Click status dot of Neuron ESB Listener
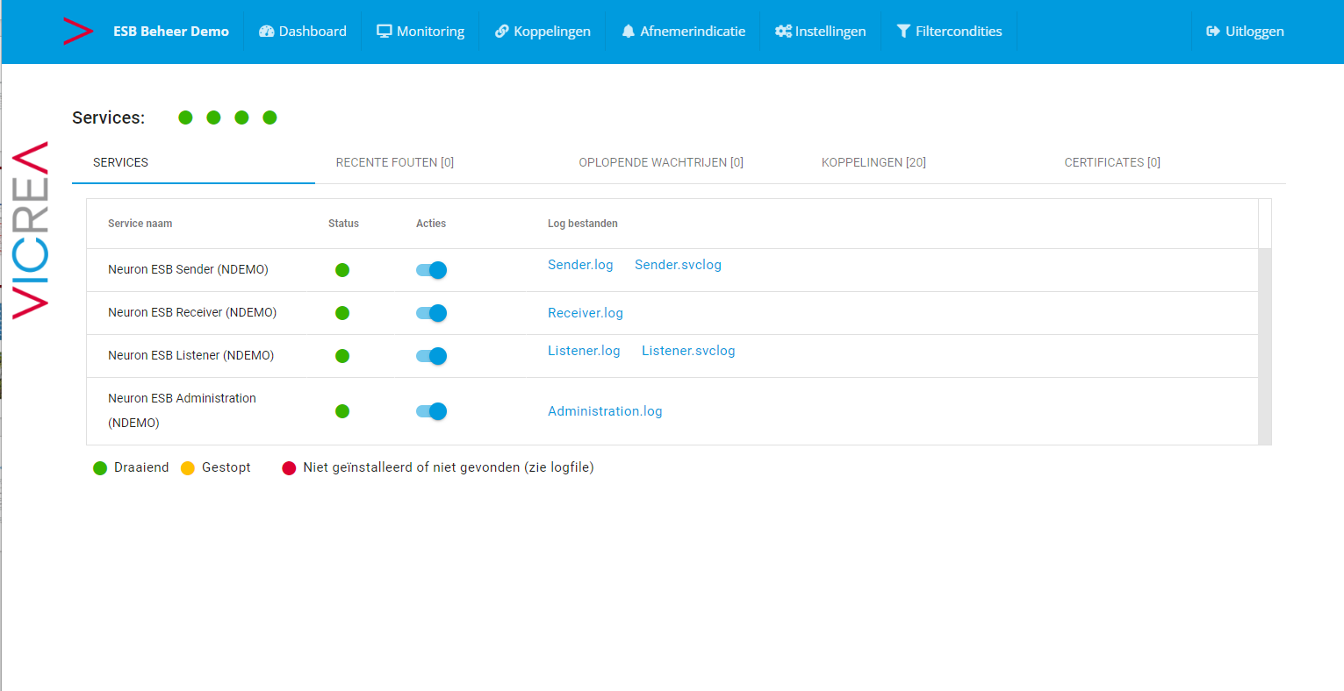 click(x=342, y=356)
